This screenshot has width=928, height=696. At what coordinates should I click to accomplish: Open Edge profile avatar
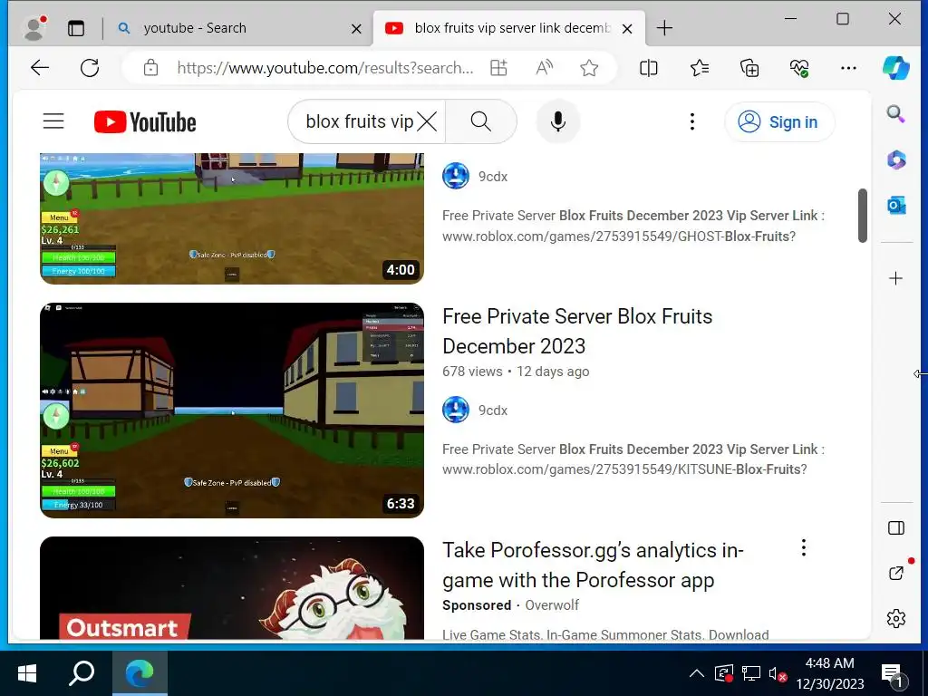coord(34,28)
